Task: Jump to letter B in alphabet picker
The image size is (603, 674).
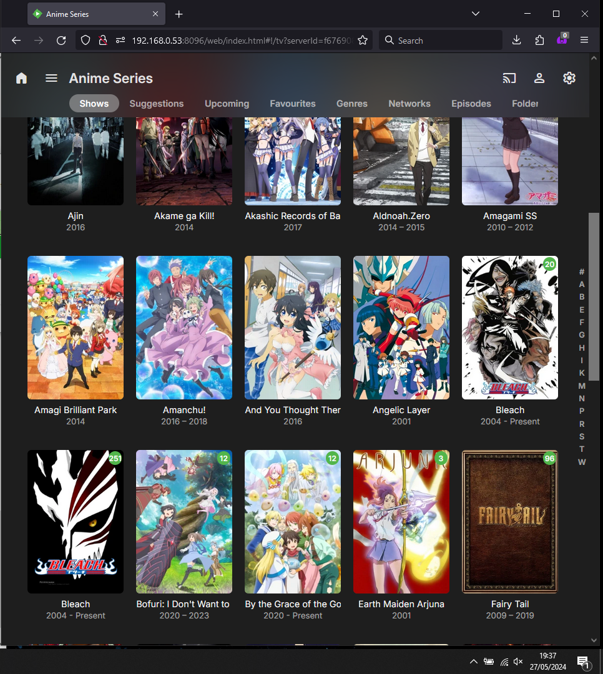Action: pos(582,297)
